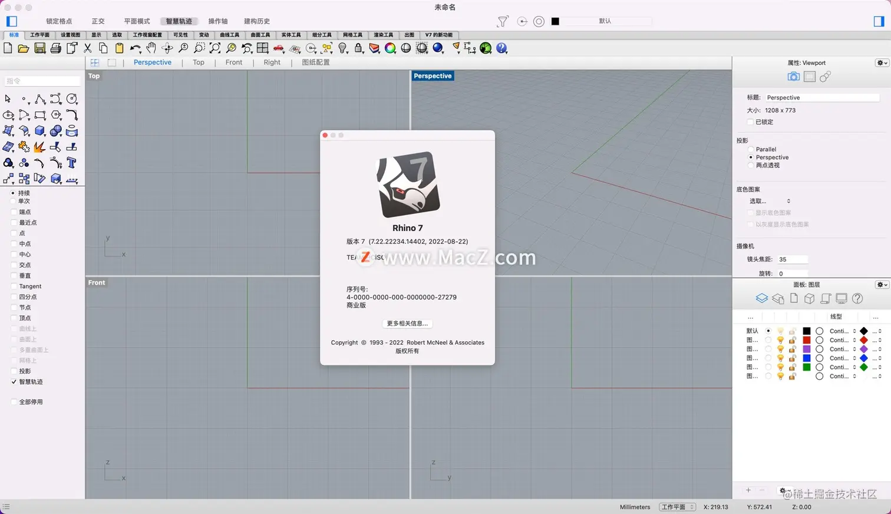Click the purple layer color swatch
Screen dimensions: 891x514
(807, 350)
